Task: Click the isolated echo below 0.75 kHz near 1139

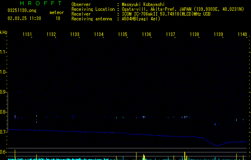Action: [x=215, y=124]
